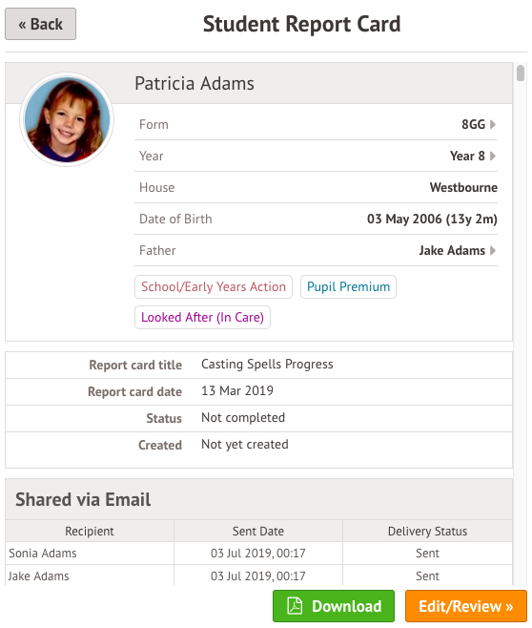Click the PDF icon on Download button

coord(295,605)
